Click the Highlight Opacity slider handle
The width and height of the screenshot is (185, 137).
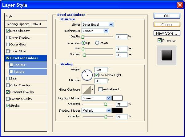tap(106, 105)
